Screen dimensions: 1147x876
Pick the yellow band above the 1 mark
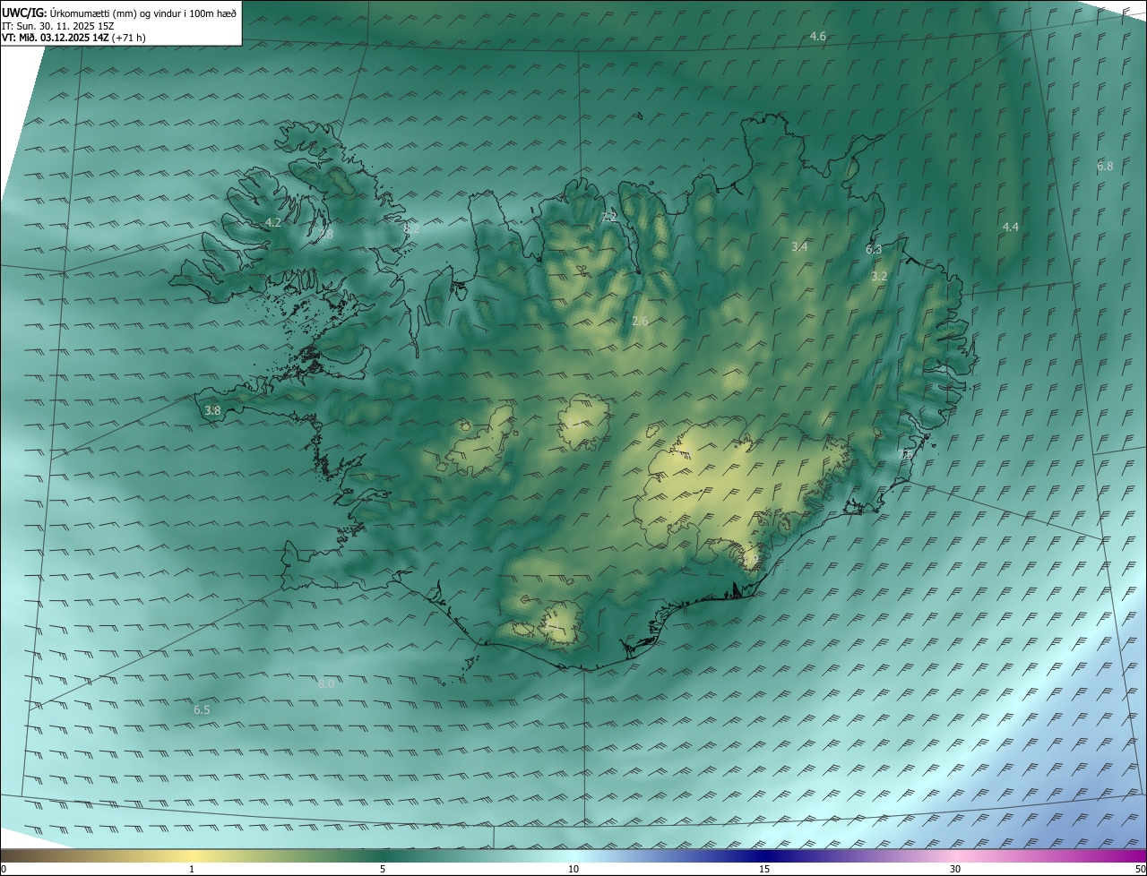[192, 855]
